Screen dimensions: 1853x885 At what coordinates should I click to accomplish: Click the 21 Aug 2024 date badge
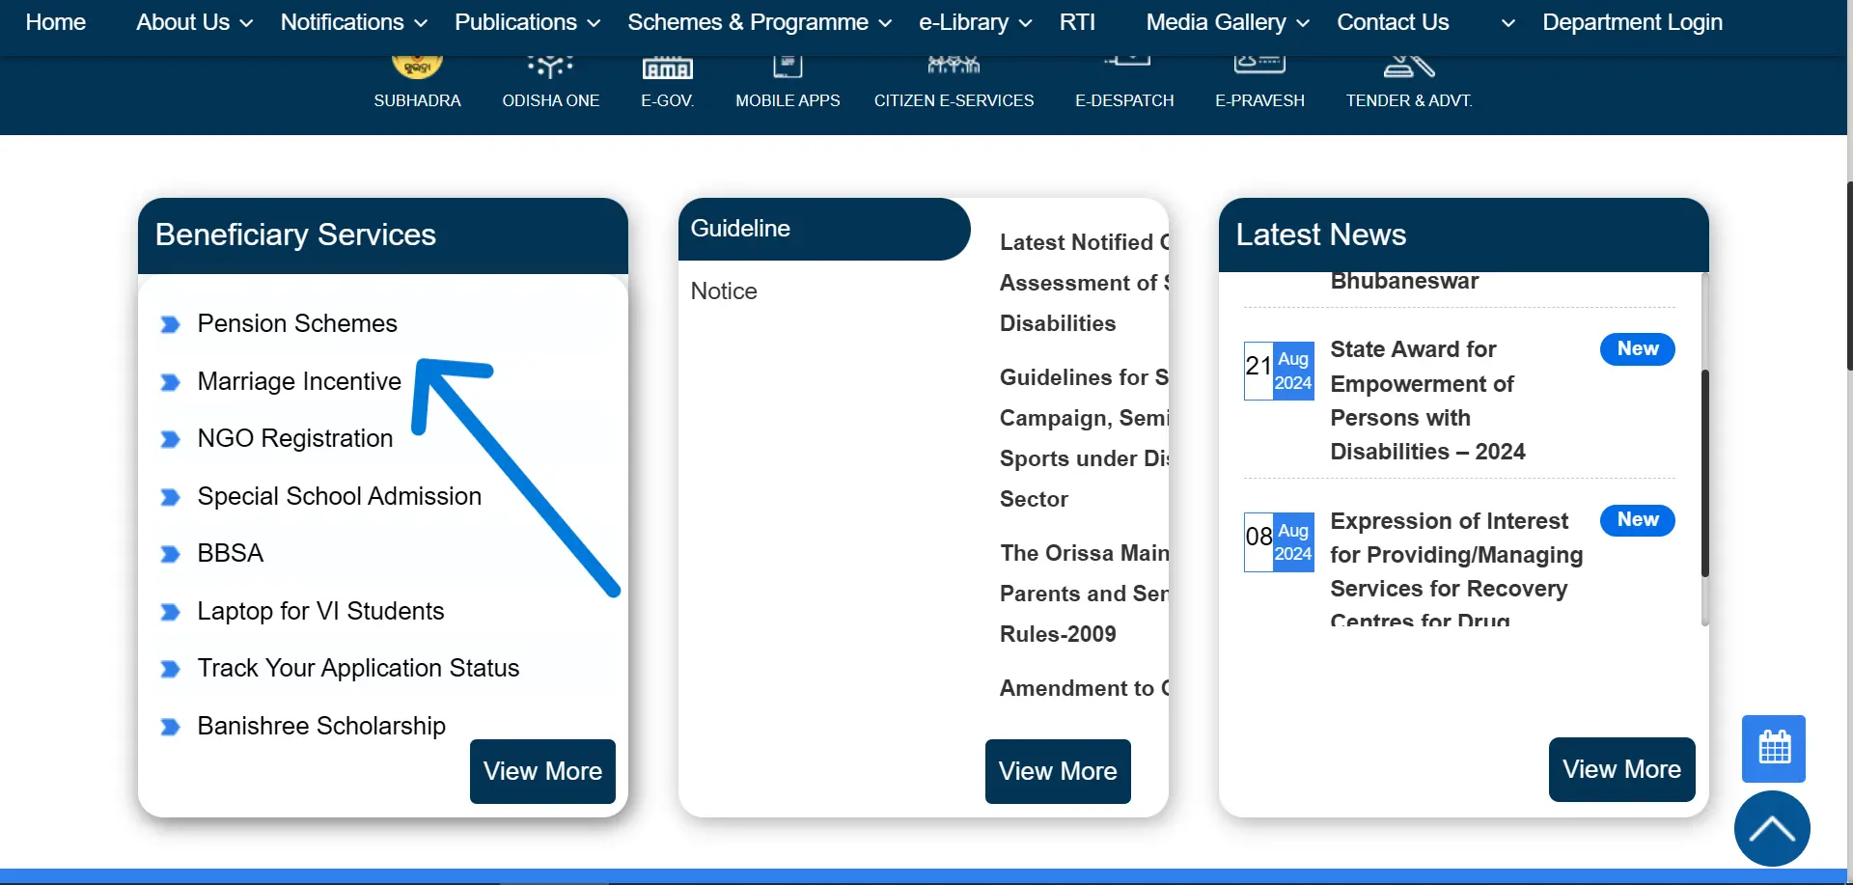coord(1279,371)
